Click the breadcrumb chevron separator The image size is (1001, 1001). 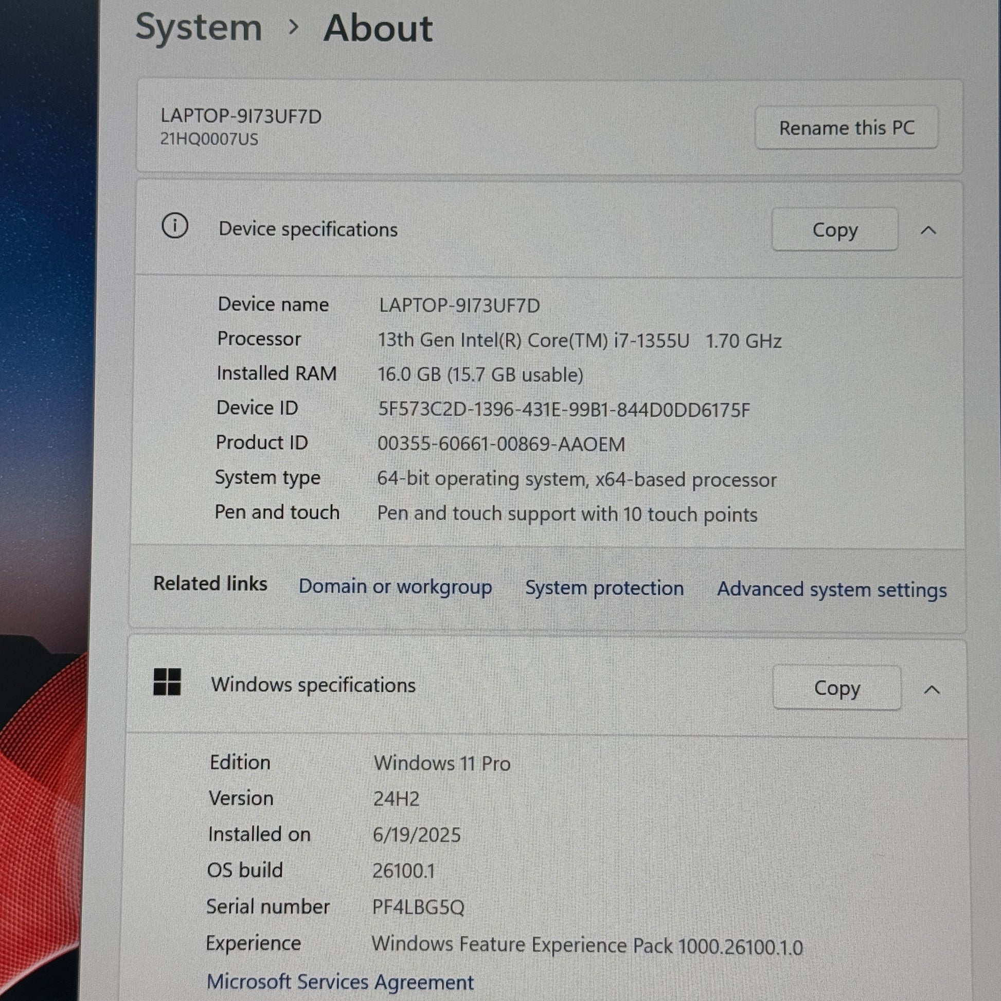[293, 27]
